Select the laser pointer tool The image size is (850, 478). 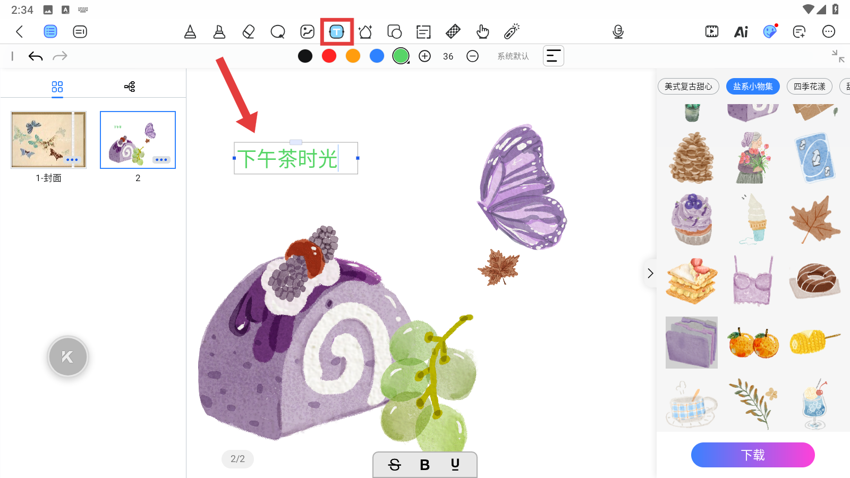(512, 32)
